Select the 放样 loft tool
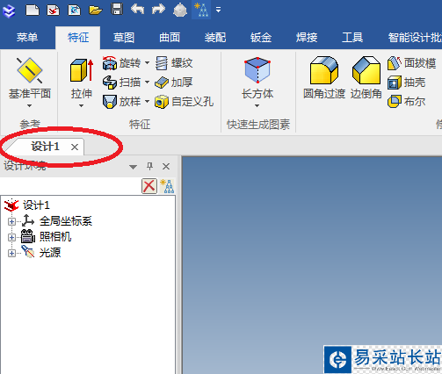 (x=121, y=102)
